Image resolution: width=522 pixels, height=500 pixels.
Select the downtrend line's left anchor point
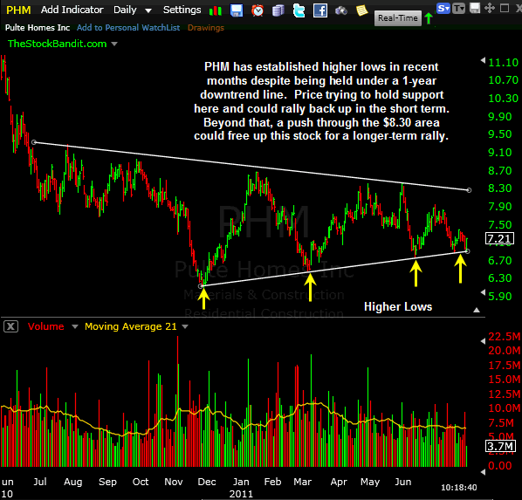(34, 142)
